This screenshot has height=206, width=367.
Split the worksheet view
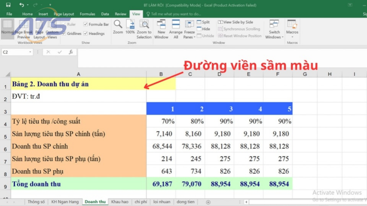(x=203, y=22)
